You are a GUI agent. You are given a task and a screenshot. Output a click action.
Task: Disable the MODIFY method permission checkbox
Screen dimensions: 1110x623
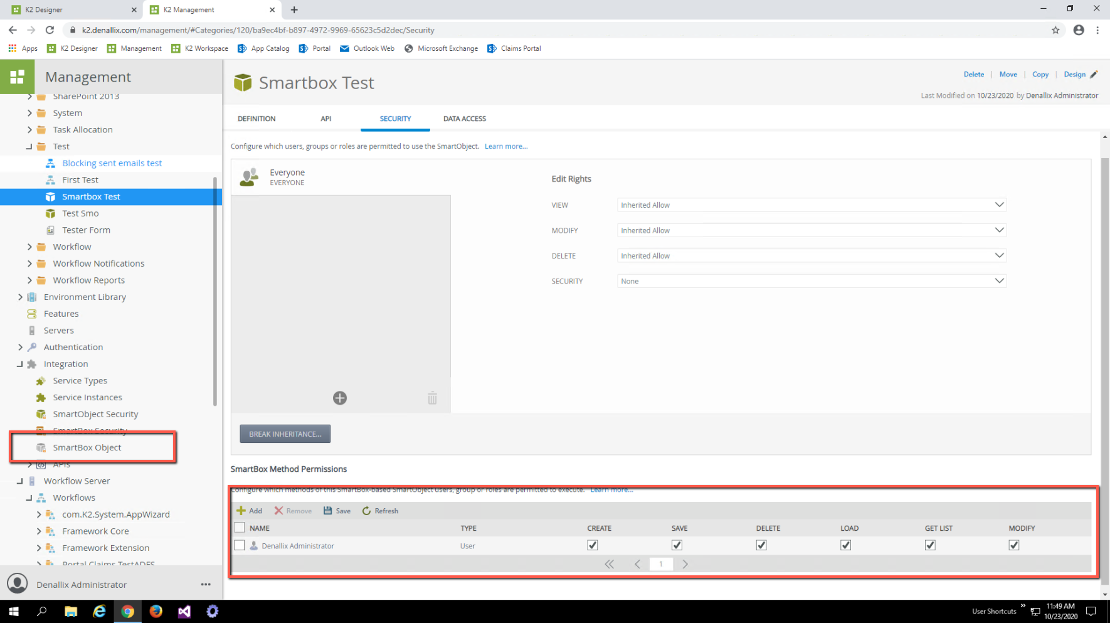coord(1014,545)
